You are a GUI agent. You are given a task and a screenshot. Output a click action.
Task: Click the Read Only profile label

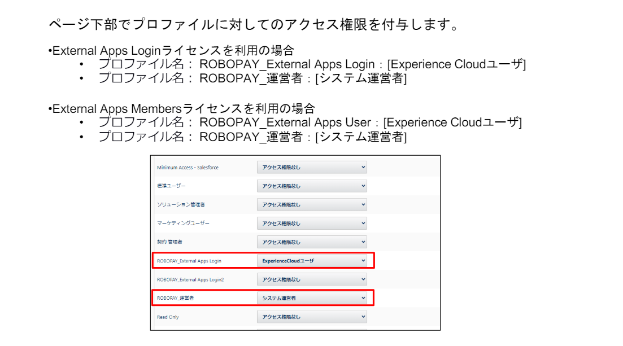point(168,317)
